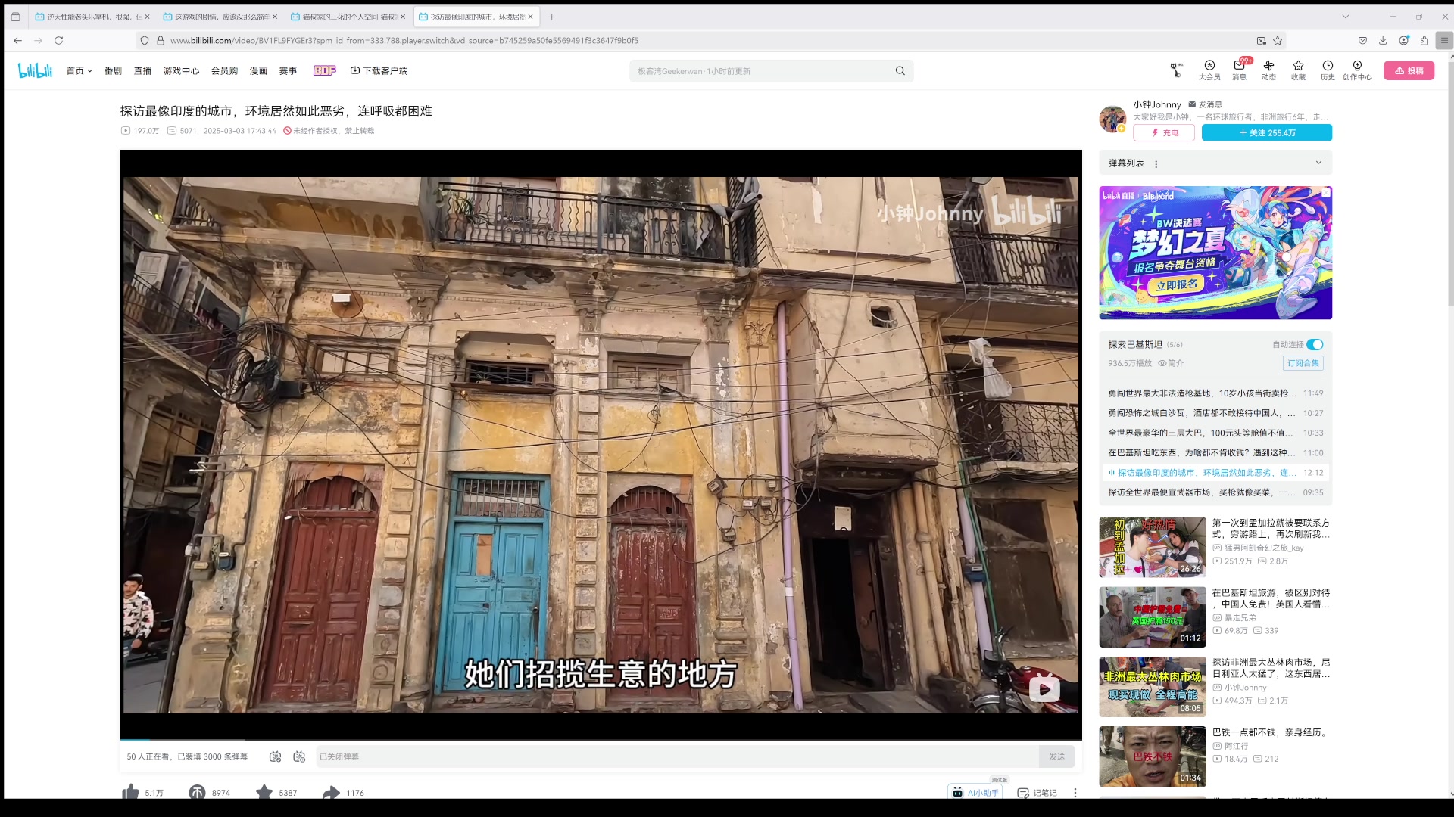Open the 漫画 nav item
1454x817 pixels.
pos(258,70)
